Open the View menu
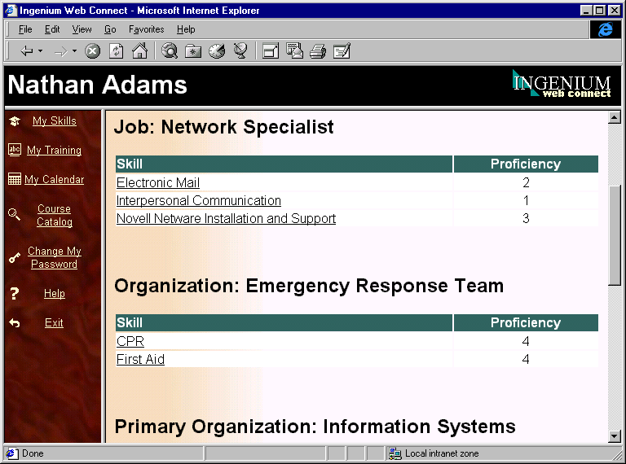The image size is (626, 464). coord(82,29)
